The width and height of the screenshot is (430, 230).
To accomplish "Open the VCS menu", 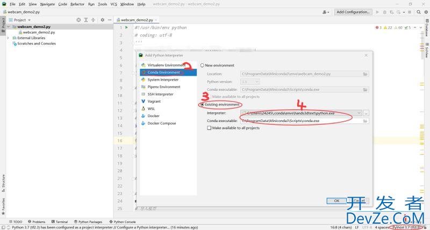I will click(113, 4).
